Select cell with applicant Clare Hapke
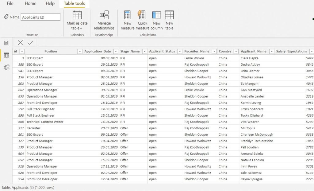 coord(257,58)
